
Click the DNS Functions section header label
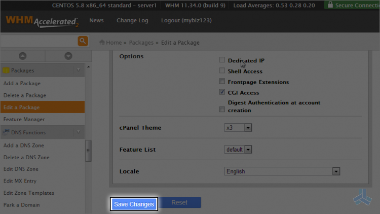pyautogui.click(x=28, y=132)
